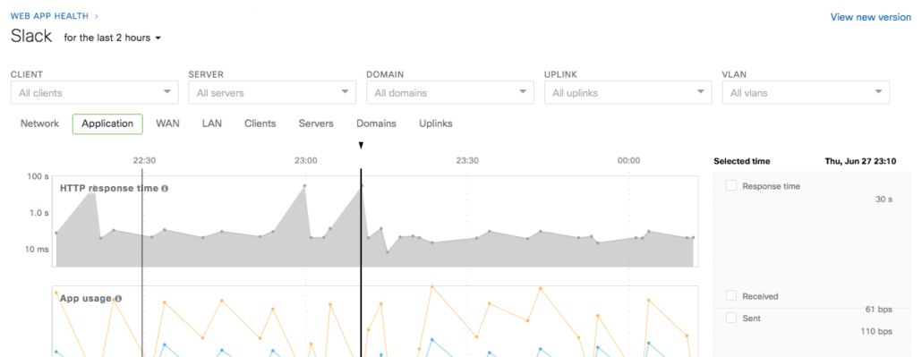Open the time range dropdown 'for the last 2 hours'
The height and width of the screenshot is (357, 922).
click(112, 38)
